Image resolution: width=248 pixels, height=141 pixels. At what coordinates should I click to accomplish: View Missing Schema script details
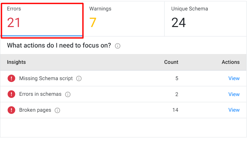[234, 78]
